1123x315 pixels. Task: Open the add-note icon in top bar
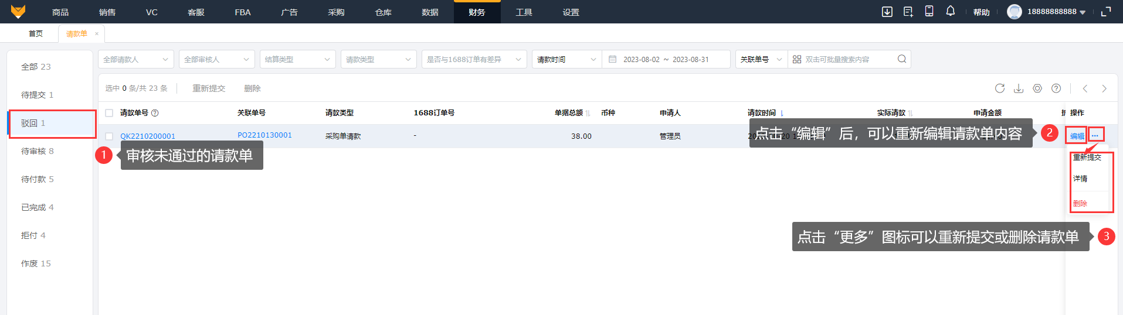tap(908, 12)
